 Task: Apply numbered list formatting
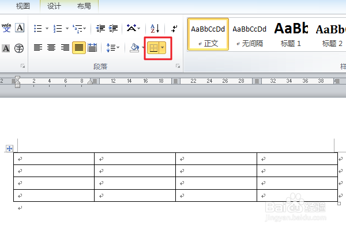pos(58,28)
